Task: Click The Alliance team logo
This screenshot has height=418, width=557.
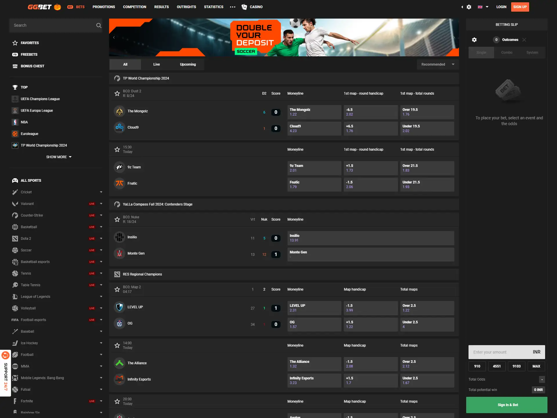Action: point(119,363)
